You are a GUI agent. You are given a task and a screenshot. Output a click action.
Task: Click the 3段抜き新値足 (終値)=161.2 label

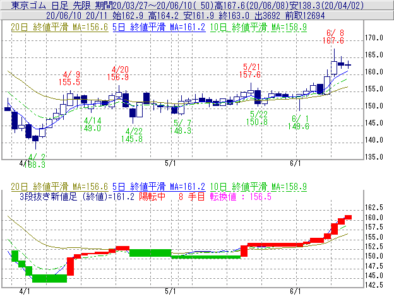coord(77,197)
